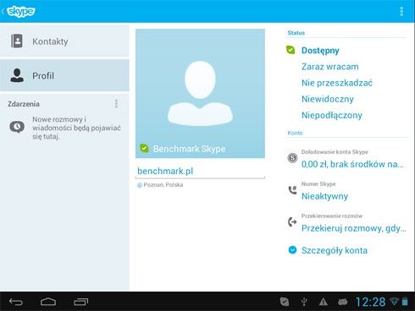Screen dimensions: 415x311
Task: Click the Szczegóły konta chevron icon
Action: tap(292, 250)
